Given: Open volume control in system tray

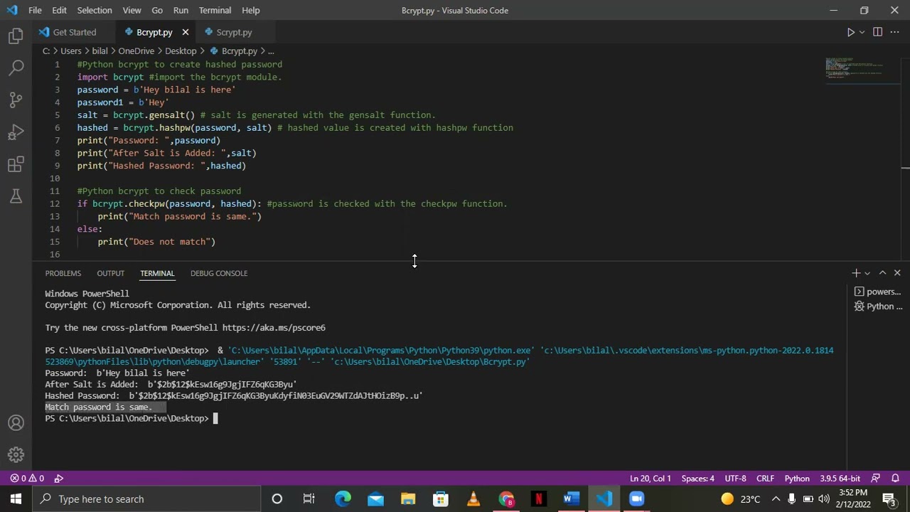Looking at the screenshot, I should 823,498.
